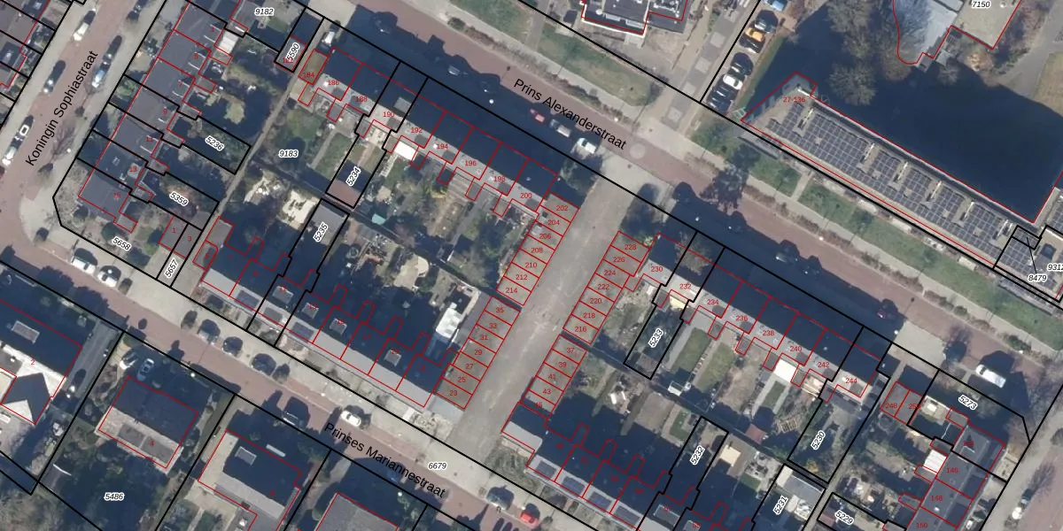Viewport: 1063px width, 531px height.
Task: Click parcel label 5273
Action: click(x=967, y=404)
